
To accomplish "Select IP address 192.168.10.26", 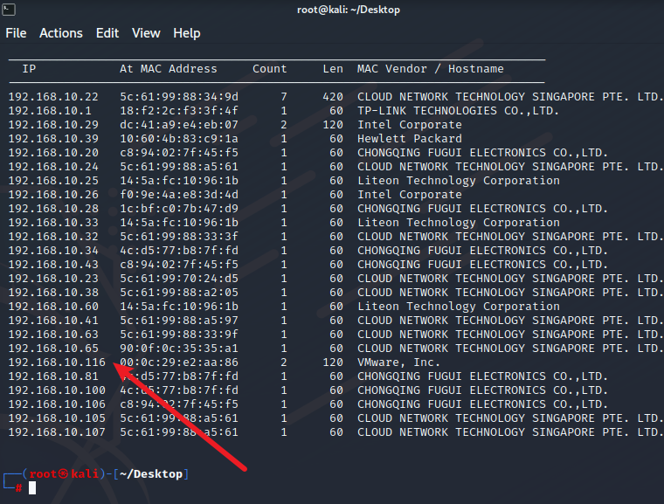I will tap(53, 195).
